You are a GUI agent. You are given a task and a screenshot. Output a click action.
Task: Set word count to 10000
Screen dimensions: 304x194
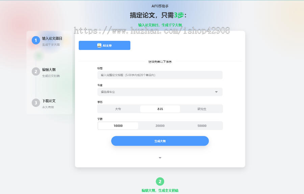coord(118,126)
